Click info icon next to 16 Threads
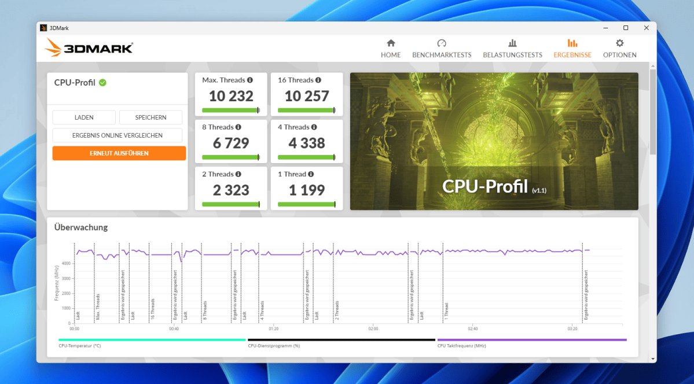Screen dimensions: 694x384 tap(318, 80)
